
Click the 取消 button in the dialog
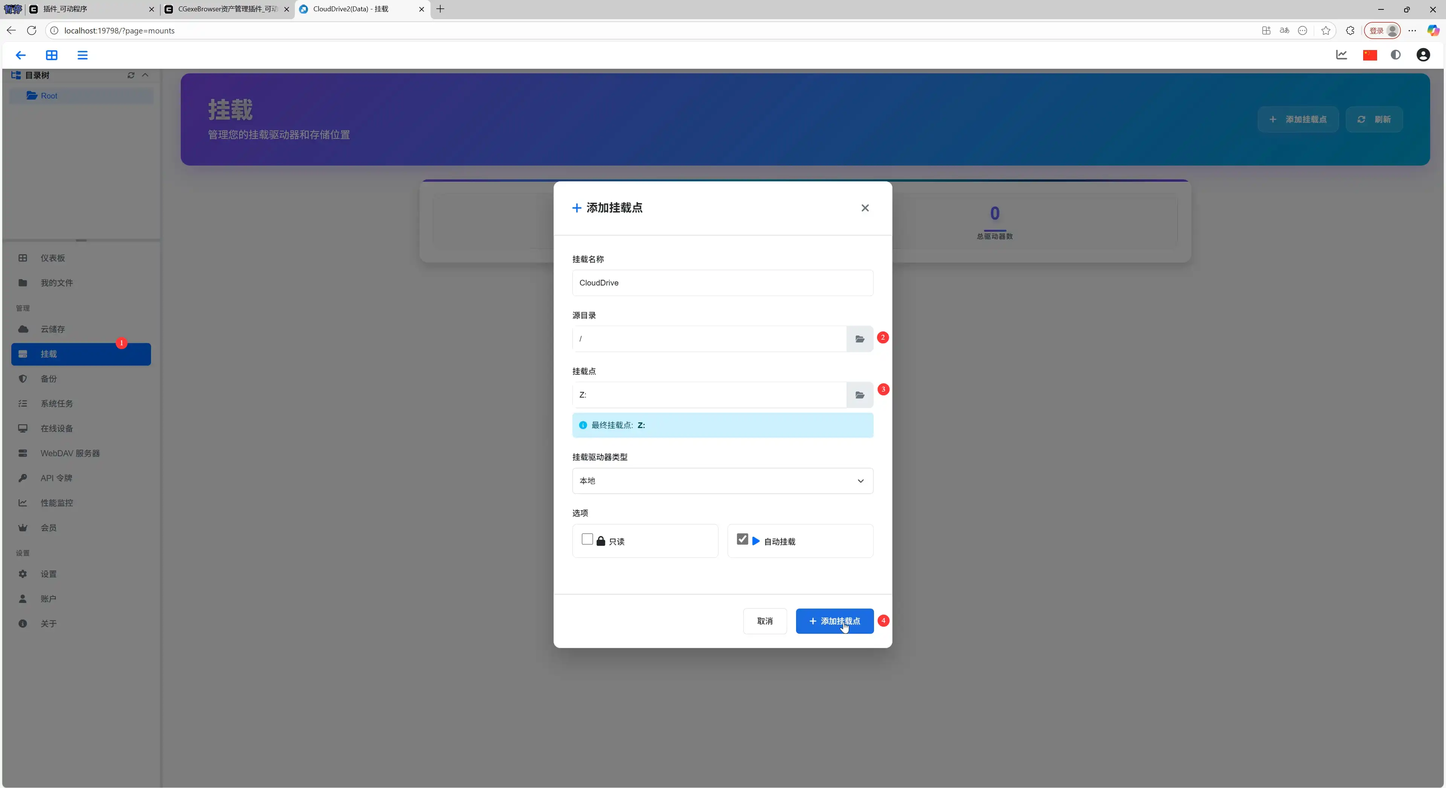point(765,621)
